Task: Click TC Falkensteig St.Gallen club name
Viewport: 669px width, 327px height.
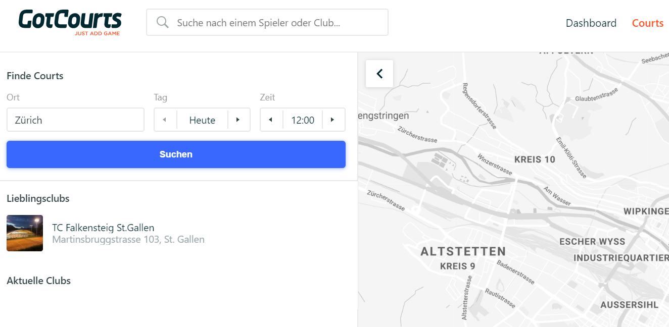Action: coord(103,228)
